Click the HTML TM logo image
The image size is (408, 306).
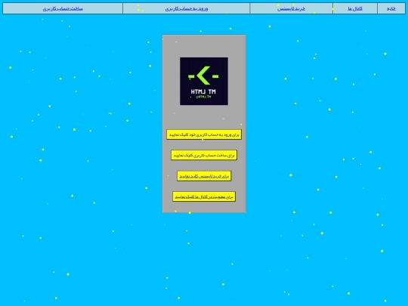coord(204,81)
